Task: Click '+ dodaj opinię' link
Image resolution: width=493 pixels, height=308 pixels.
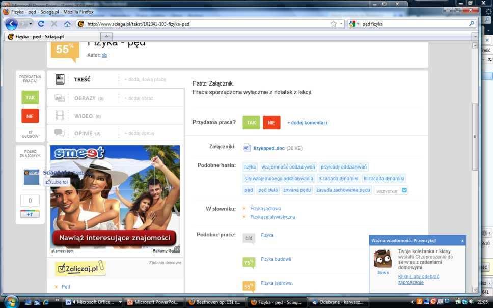Action: pyautogui.click(x=139, y=133)
